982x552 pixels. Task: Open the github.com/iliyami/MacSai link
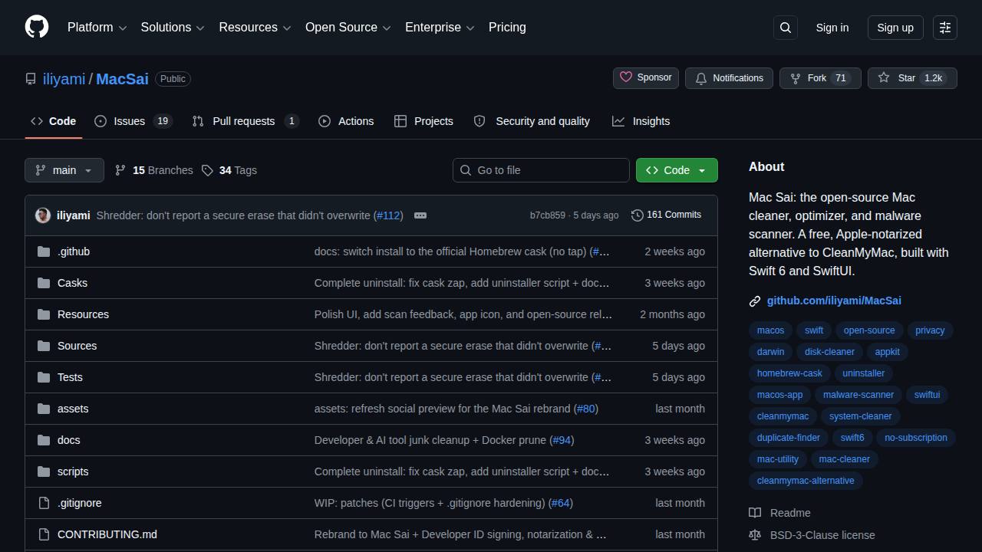[x=834, y=301]
